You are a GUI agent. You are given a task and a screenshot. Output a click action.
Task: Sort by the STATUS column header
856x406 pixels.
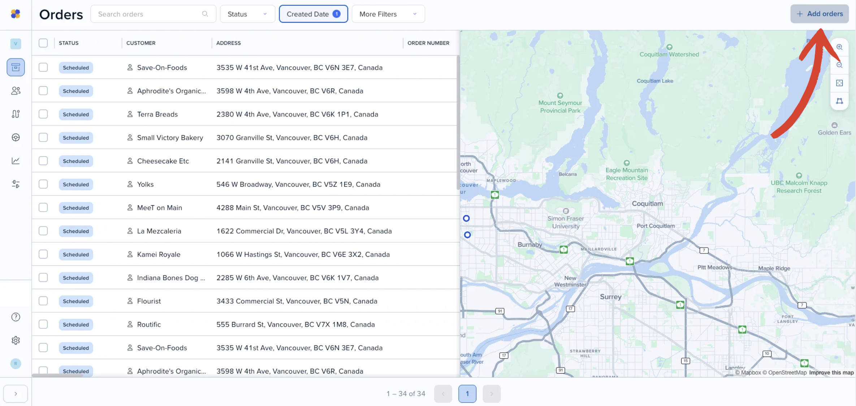69,43
